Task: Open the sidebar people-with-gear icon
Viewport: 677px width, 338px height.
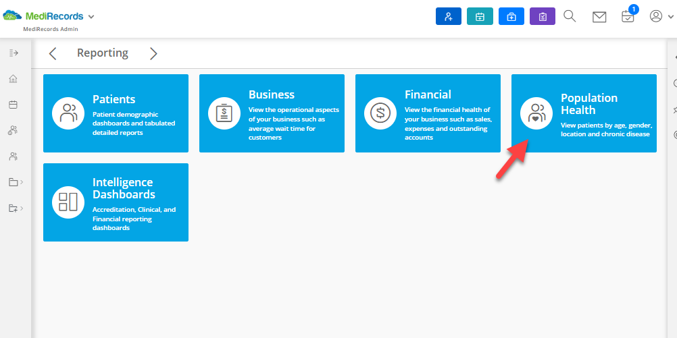Action: pos(13,131)
